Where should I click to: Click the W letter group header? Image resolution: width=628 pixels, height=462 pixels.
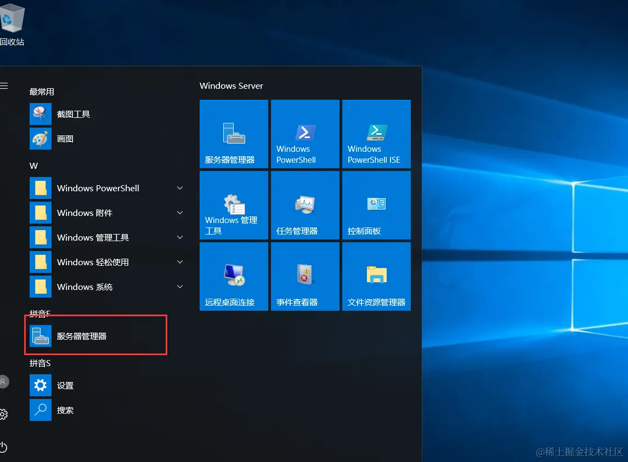(x=33, y=166)
